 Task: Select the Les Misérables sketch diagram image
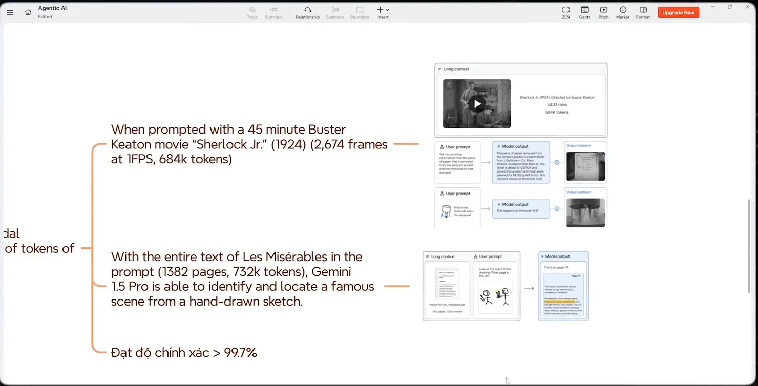pyautogui.click(x=506, y=286)
